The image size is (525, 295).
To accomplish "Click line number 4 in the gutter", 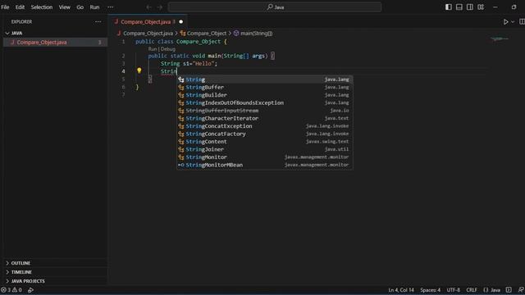I will coord(123,71).
